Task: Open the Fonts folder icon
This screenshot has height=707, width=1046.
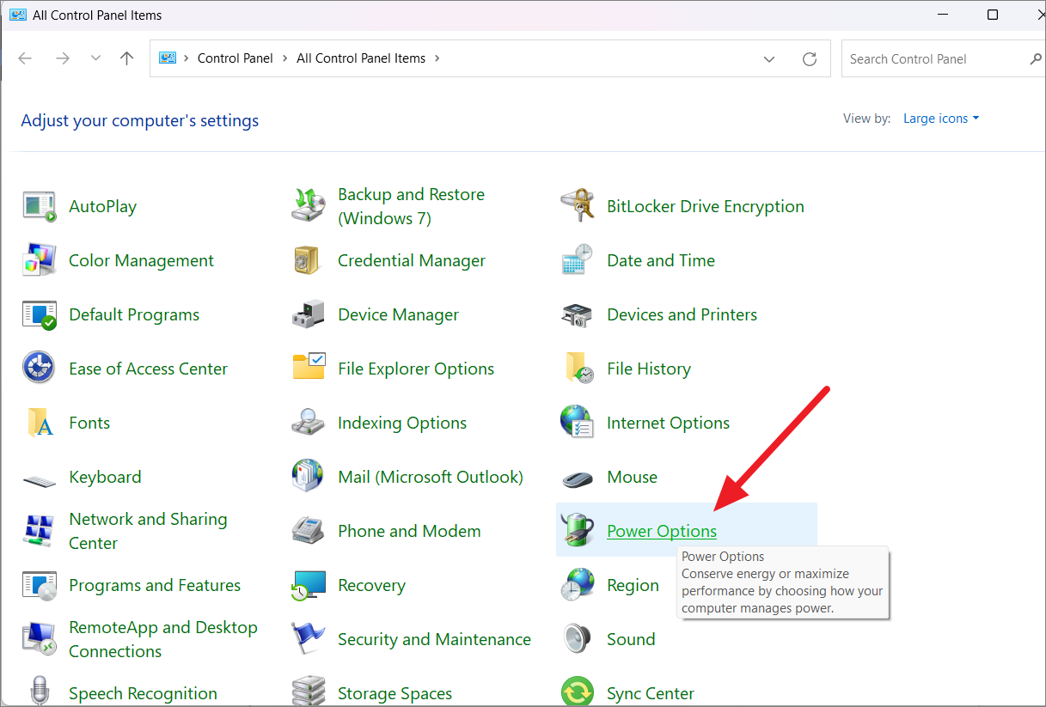Action: pos(39,423)
